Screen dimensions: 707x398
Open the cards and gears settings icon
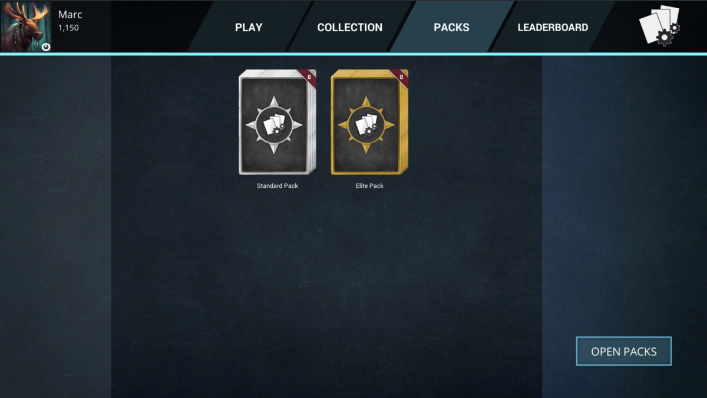coord(659,25)
